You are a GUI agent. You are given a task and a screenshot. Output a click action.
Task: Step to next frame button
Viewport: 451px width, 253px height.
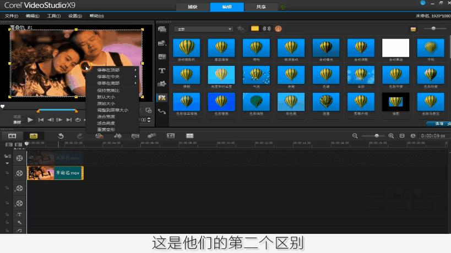(x=59, y=120)
